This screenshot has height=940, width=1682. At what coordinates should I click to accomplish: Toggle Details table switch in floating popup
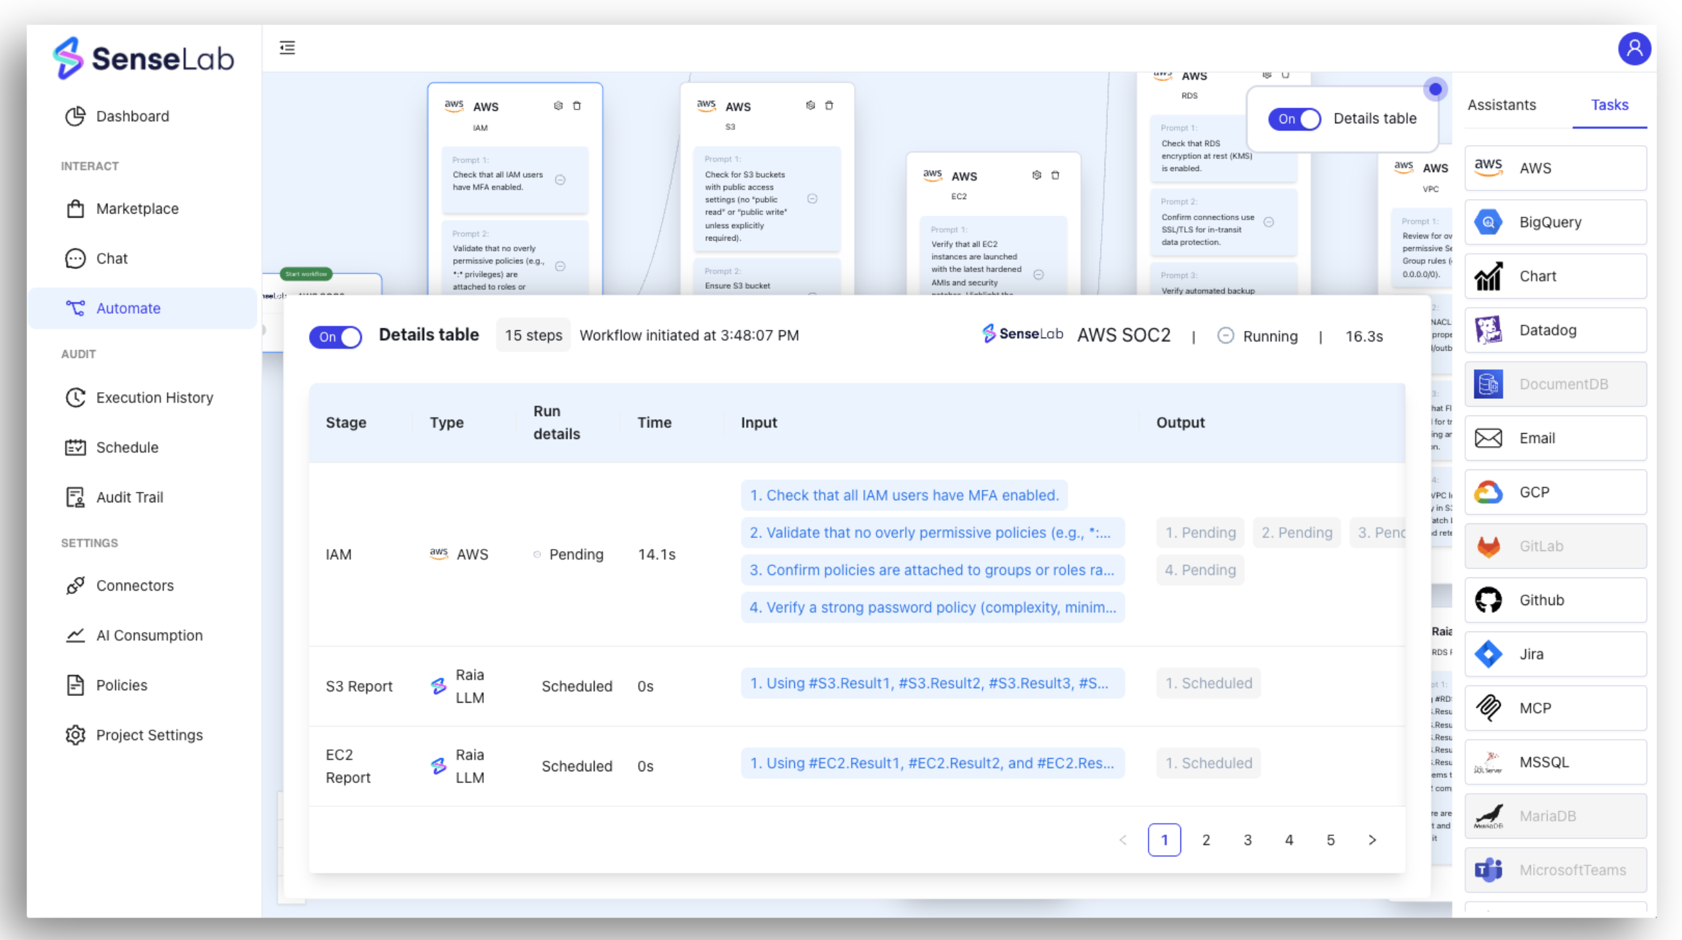(x=1294, y=119)
